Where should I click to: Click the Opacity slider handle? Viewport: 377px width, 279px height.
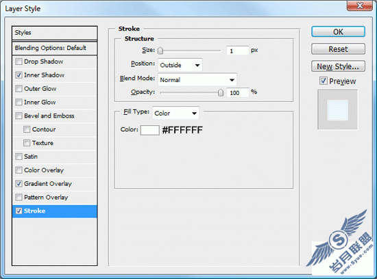(221, 92)
